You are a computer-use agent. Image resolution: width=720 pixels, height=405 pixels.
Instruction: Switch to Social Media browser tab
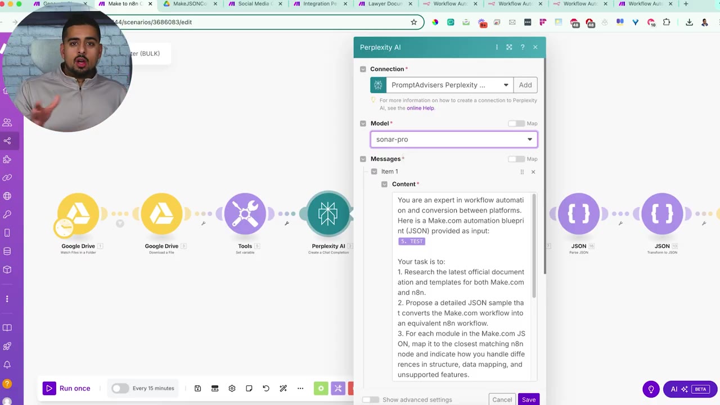click(x=255, y=4)
